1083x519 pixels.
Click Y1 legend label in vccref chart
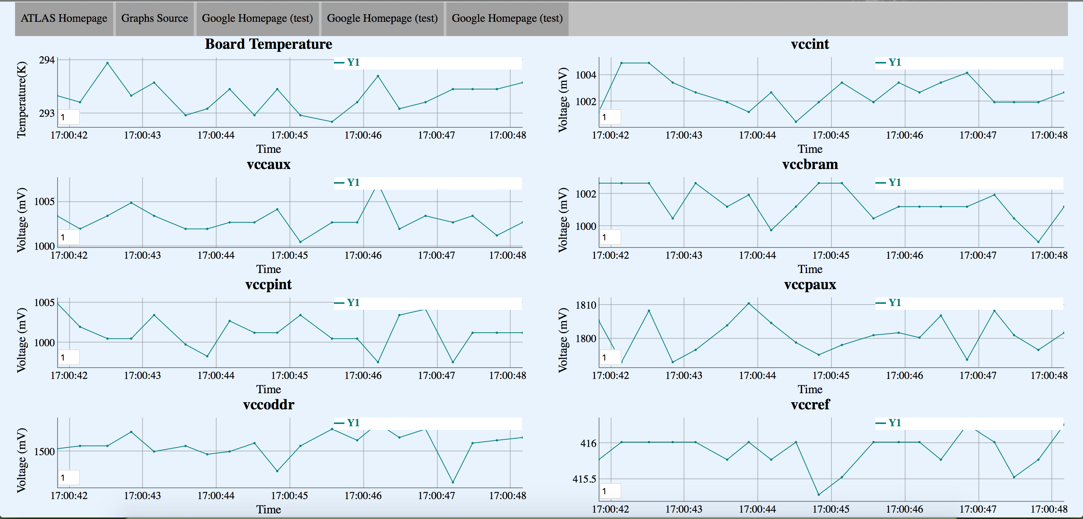pos(895,423)
